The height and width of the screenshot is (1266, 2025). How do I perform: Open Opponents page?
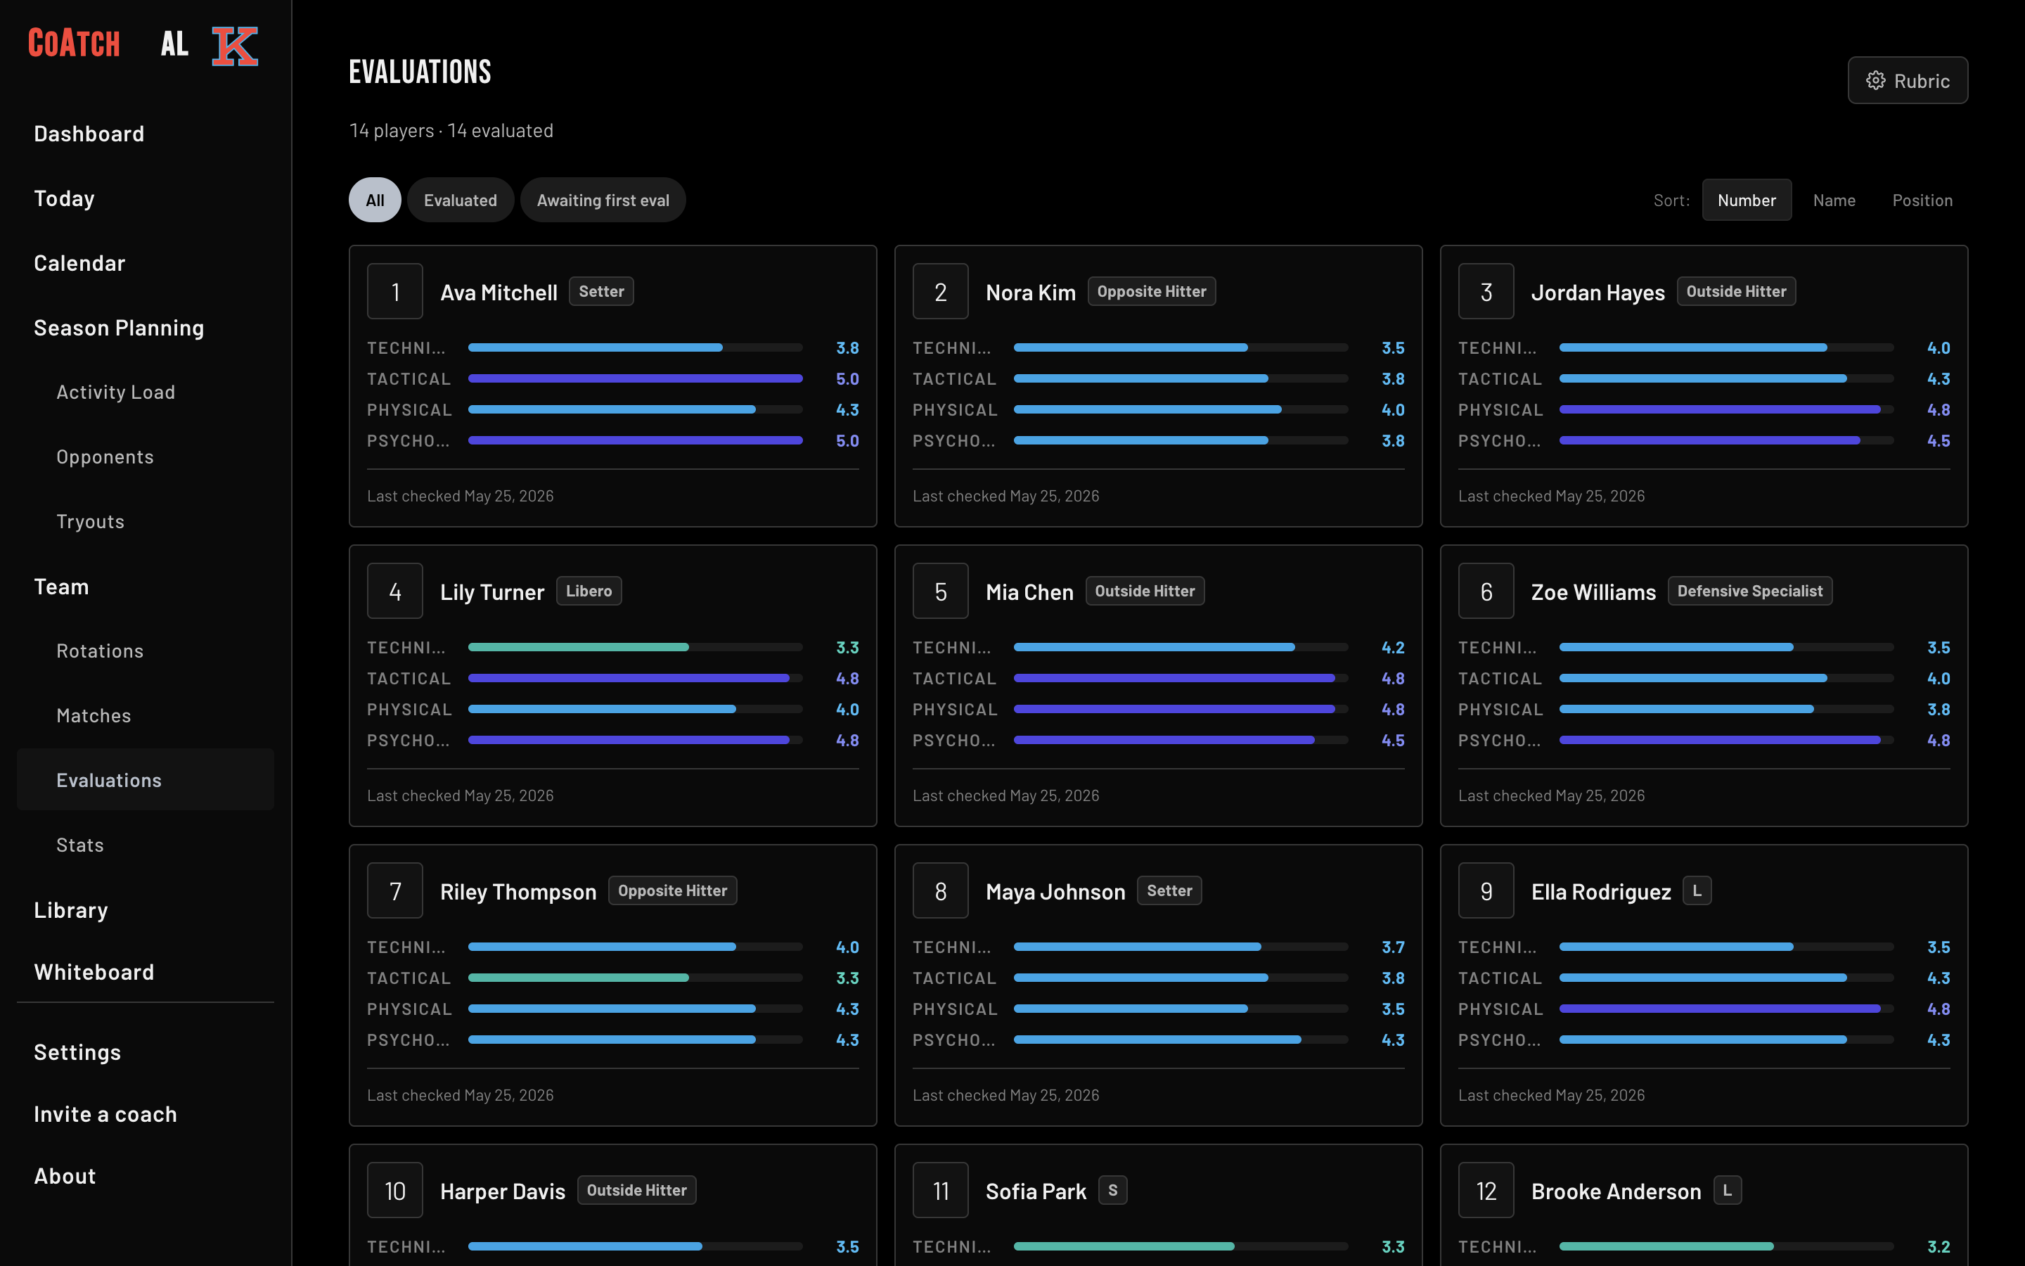(x=146, y=456)
